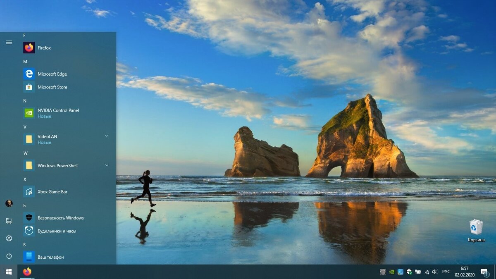Click the Новые label under NVIDIA Control Panel
Image resolution: width=496 pixels, height=279 pixels.
pyautogui.click(x=44, y=117)
